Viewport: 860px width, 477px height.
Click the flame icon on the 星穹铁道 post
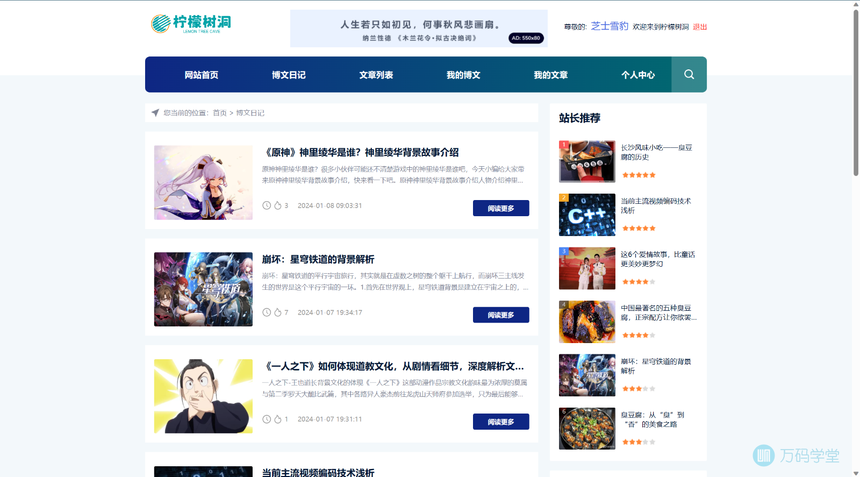(278, 312)
